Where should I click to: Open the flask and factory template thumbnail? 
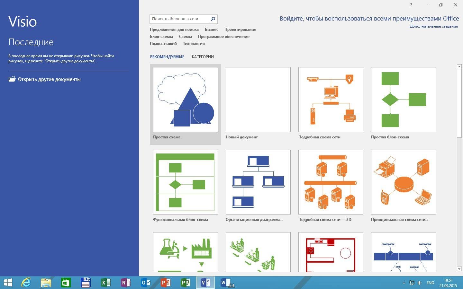pyautogui.click(x=186, y=252)
